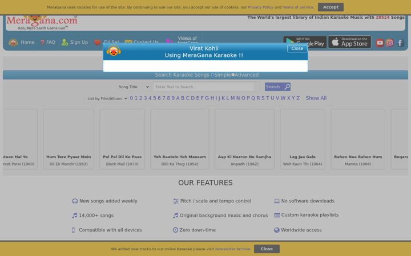
Task: Get the app on Google Play
Action: tap(305, 42)
